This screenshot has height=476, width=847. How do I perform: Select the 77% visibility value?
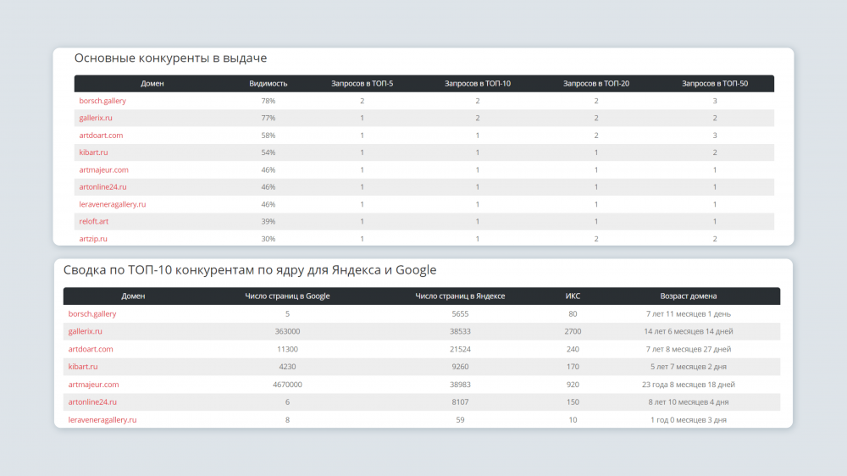(x=268, y=118)
